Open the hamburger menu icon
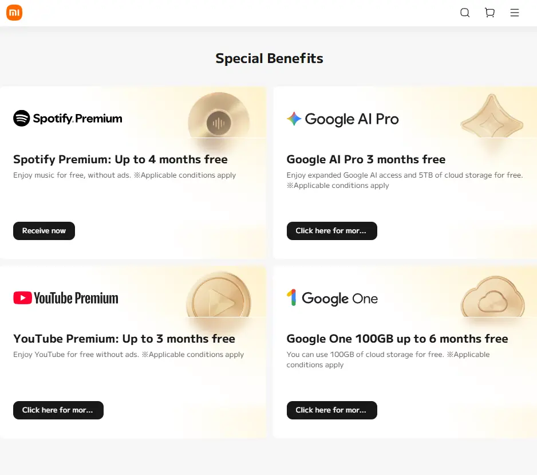Screen dimensions: 537x475 tap(515, 13)
